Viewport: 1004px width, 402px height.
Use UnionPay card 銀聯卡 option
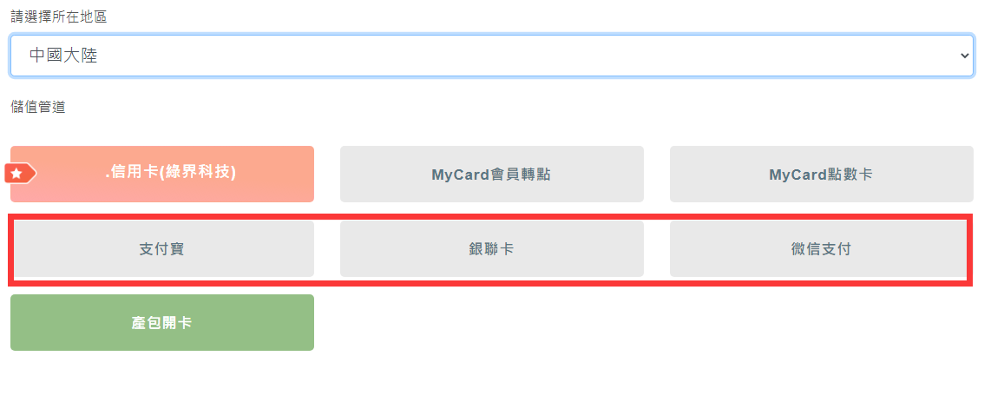(x=492, y=249)
